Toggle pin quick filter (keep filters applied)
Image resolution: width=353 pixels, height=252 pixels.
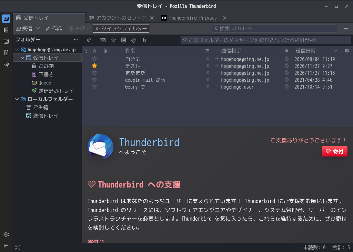(x=89, y=40)
